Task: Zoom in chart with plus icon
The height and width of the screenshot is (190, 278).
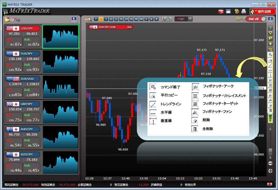Action: click(270, 171)
